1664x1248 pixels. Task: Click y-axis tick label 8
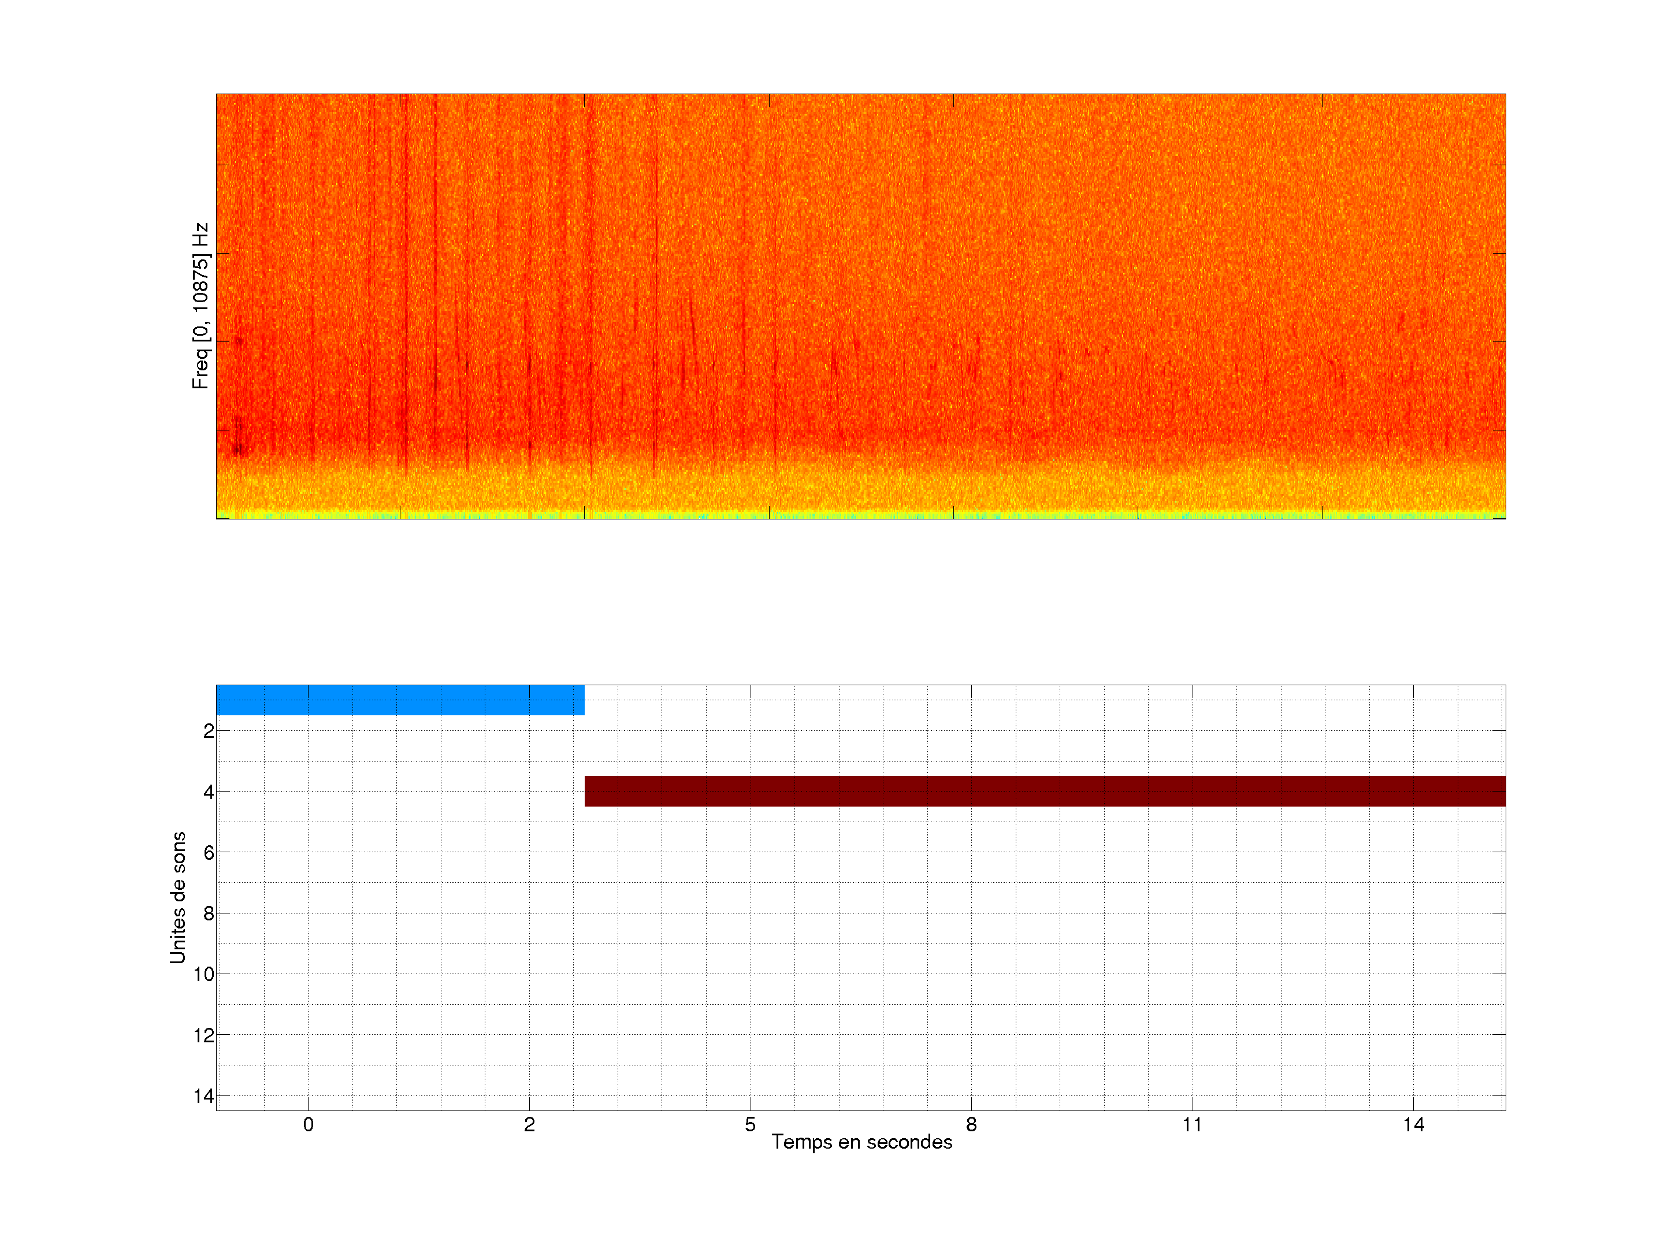tap(209, 914)
